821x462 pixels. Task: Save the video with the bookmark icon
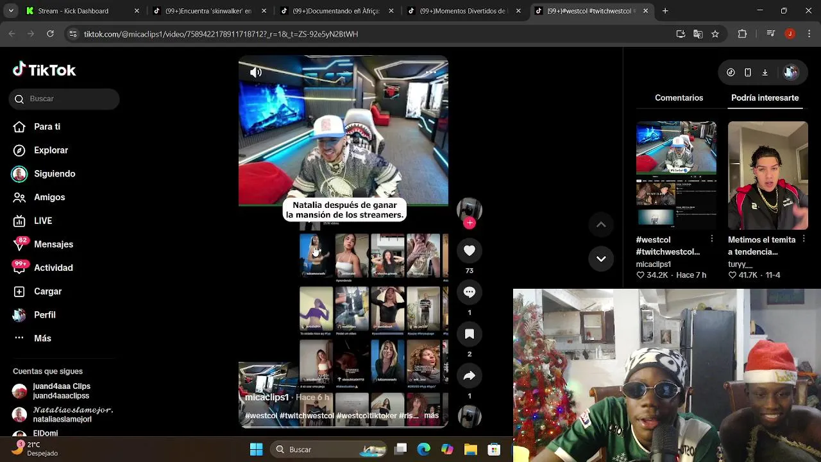point(470,334)
